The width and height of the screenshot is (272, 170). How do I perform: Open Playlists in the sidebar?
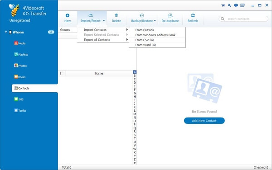(21, 54)
